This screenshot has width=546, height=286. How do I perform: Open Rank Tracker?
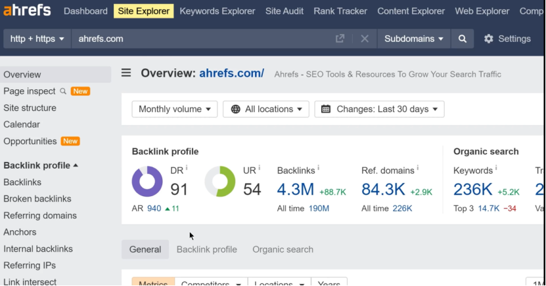tap(340, 11)
